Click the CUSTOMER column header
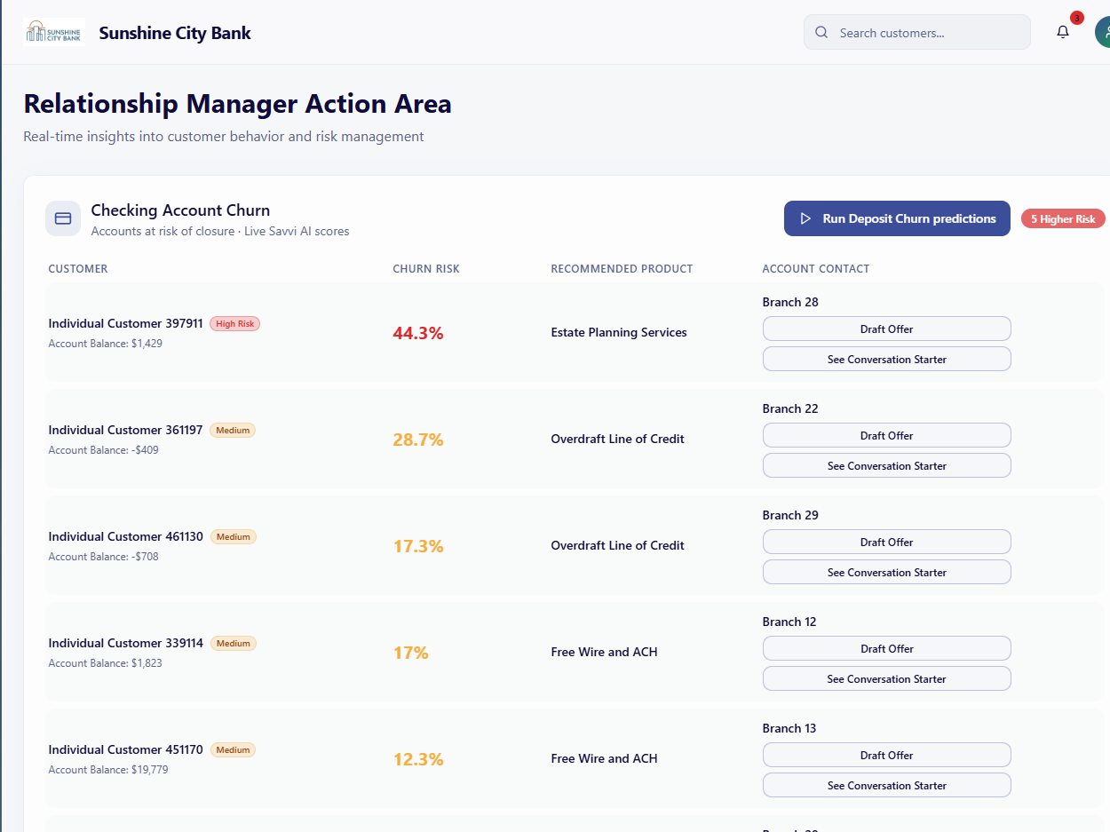 (78, 269)
